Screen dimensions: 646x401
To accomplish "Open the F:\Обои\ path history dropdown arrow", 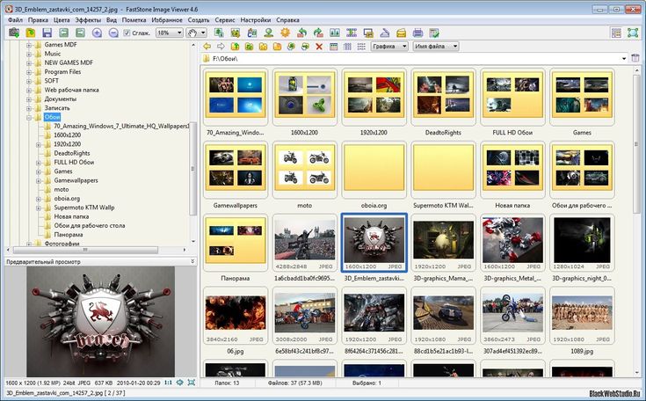I will click(624, 59).
